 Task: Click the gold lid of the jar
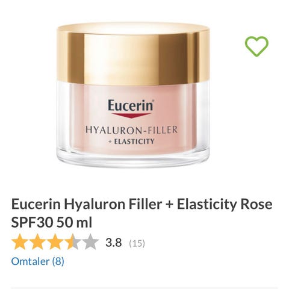[133, 54]
